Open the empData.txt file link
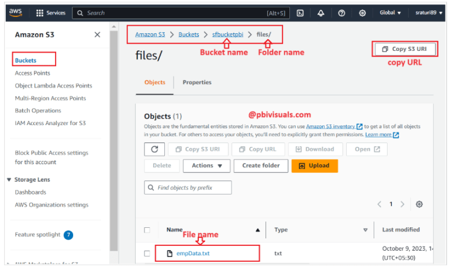 pyautogui.click(x=193, y=254)
